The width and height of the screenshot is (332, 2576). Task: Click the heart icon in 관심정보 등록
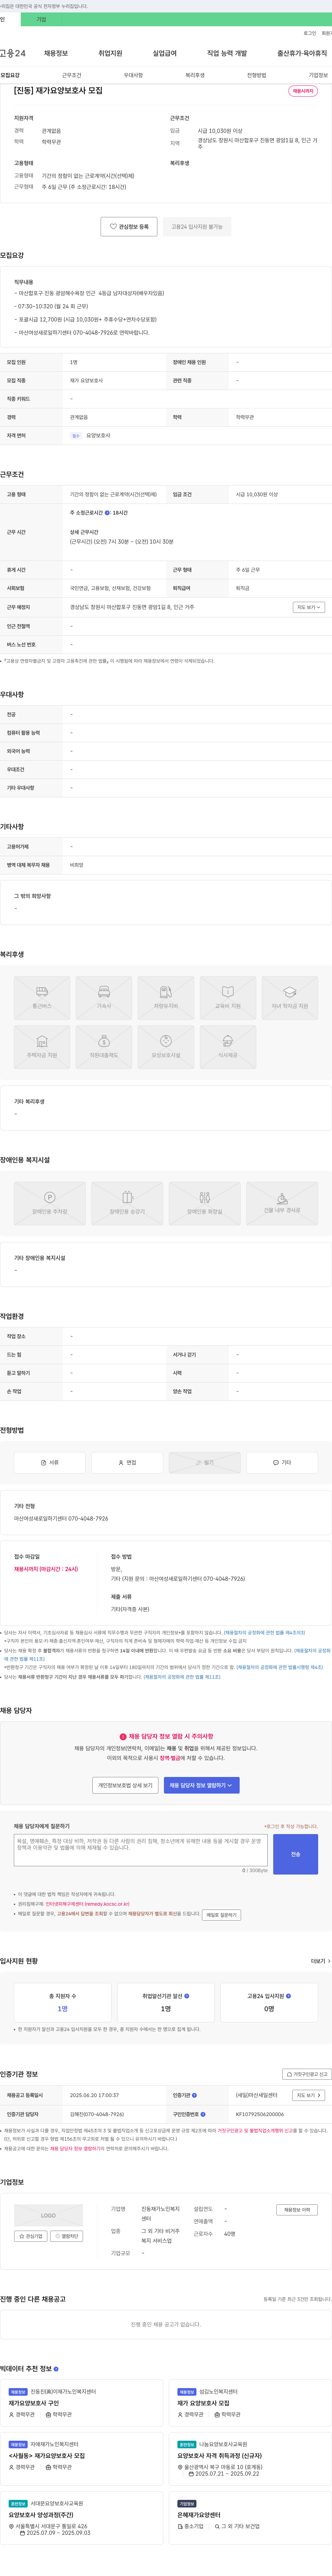113,227
